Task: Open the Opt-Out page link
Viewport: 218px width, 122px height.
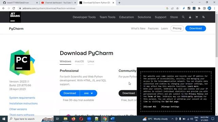Action: tap(172, 102)
